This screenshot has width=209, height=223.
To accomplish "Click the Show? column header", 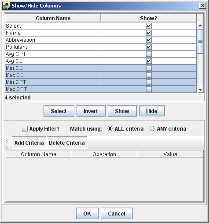I will point(149,18).
